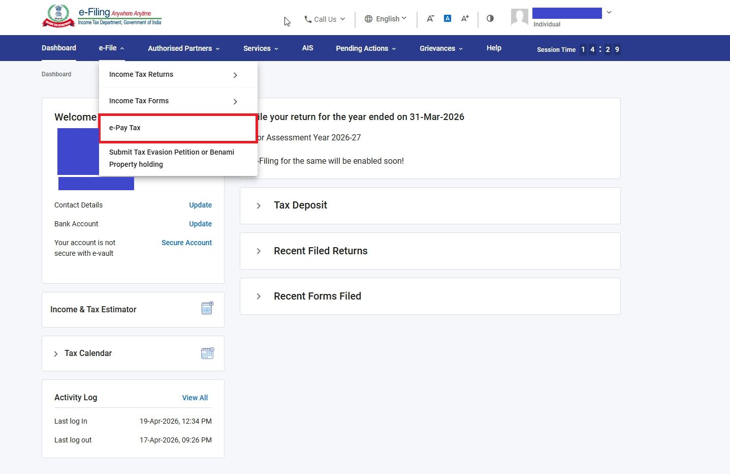Expand the Recent Forms Filed section
This screenshot has height=474, width=730.
point(259,297)
